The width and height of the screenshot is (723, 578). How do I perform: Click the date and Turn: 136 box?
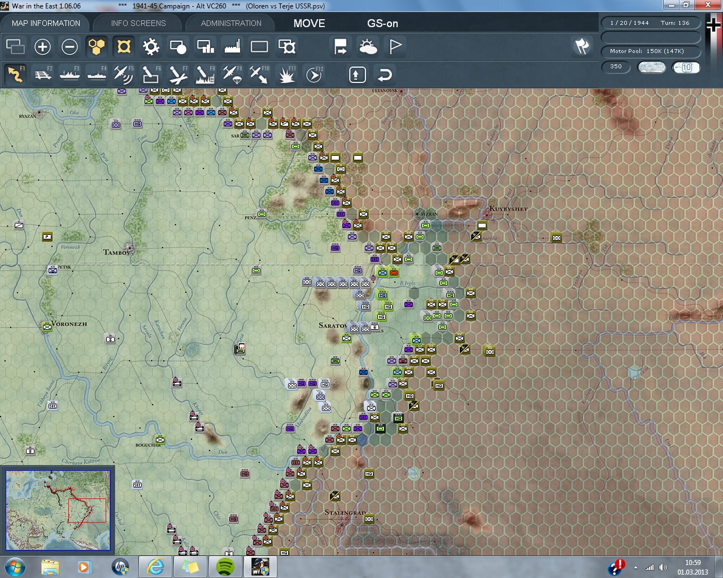(x=651, y=23)
